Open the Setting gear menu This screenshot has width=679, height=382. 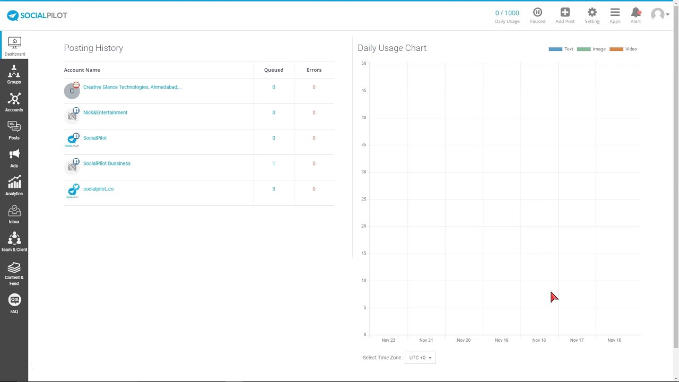(x=592, y=15)
